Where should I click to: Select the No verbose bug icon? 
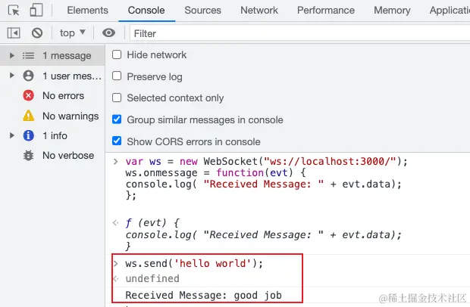click(x=29, y=156)
